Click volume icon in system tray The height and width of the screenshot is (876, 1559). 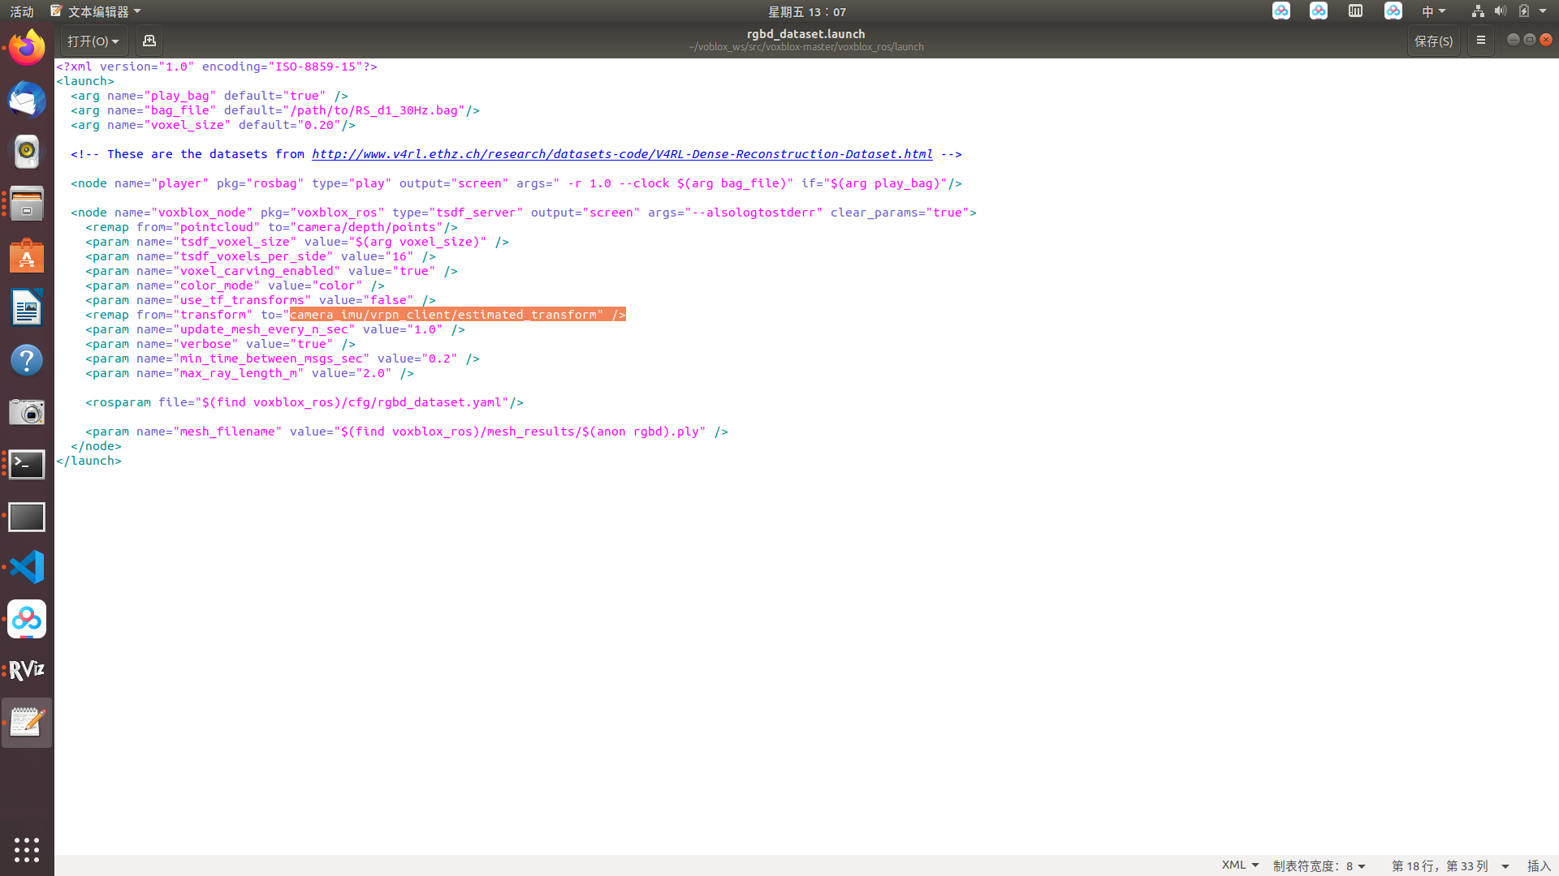point(1500,11)
